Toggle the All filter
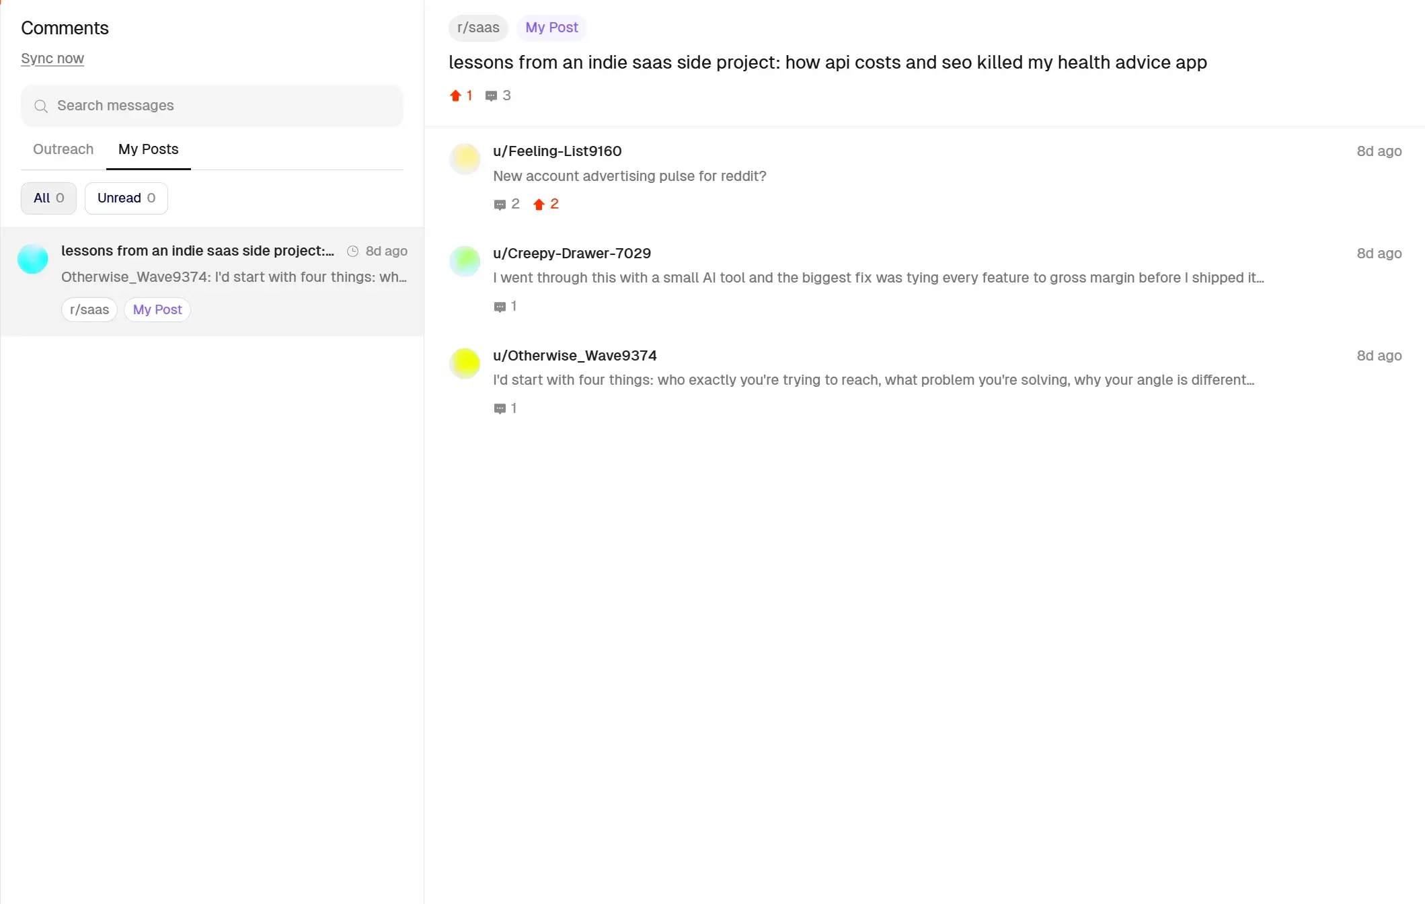This screenshot has width=1425, height=904. (x=48, y=198)
